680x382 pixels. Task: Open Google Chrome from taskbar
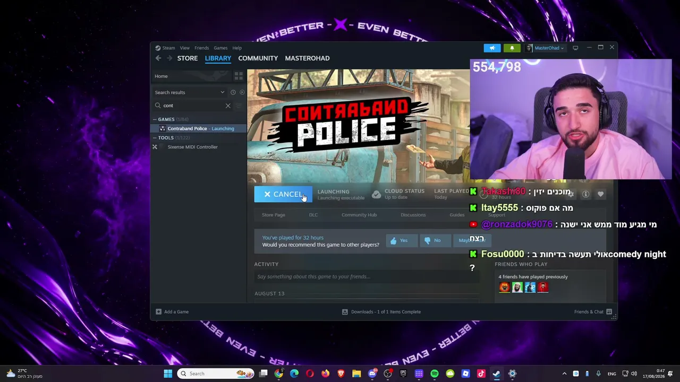pyautogui.click(x=279, y=374)
